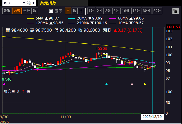Click the 5MA legend line swatch
This screenshot has width=182, height=124.
(x=30, y=18)
